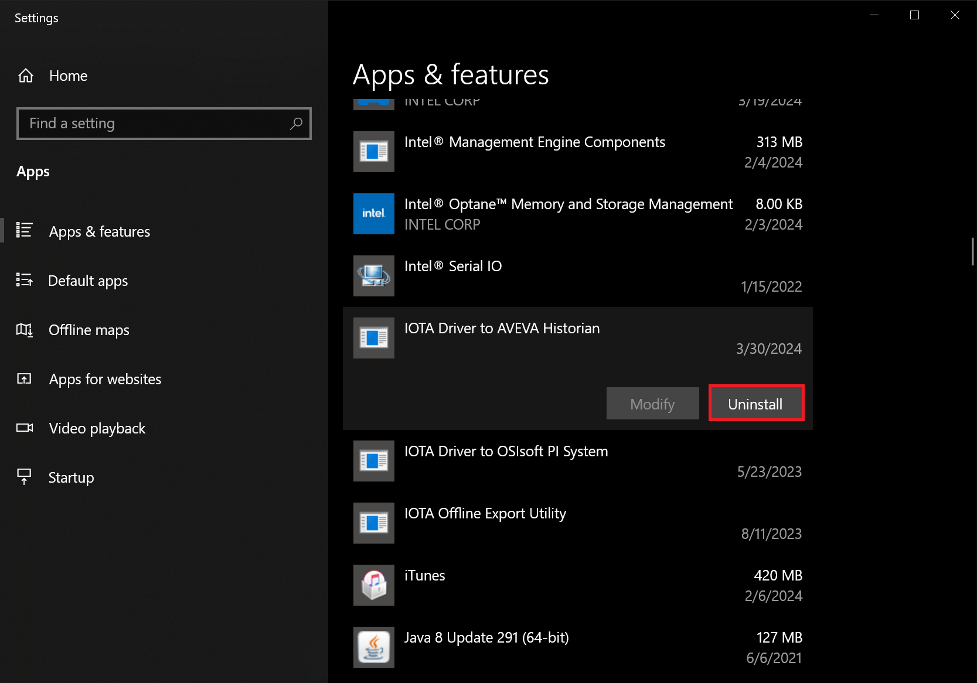
Task: Click the 1/15/2022 install date
Action: (771, 286)
